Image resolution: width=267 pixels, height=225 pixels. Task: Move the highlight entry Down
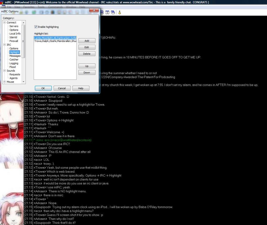coord(87,73)
